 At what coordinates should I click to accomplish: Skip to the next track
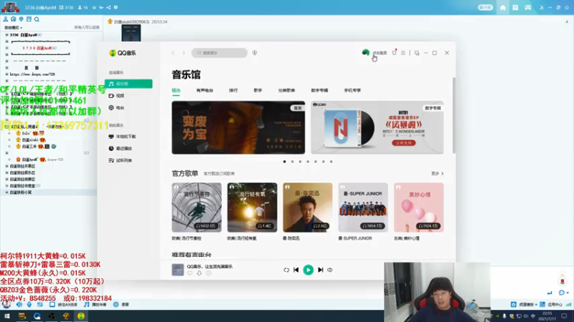tap(320, 270)
